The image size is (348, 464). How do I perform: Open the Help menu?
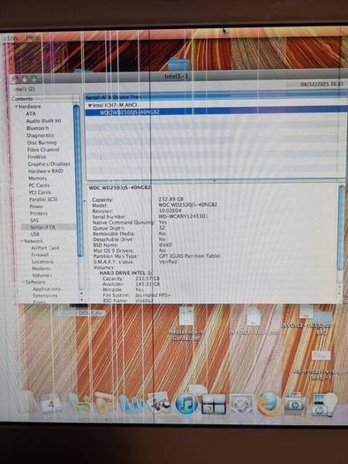click(x=33, y=38)
